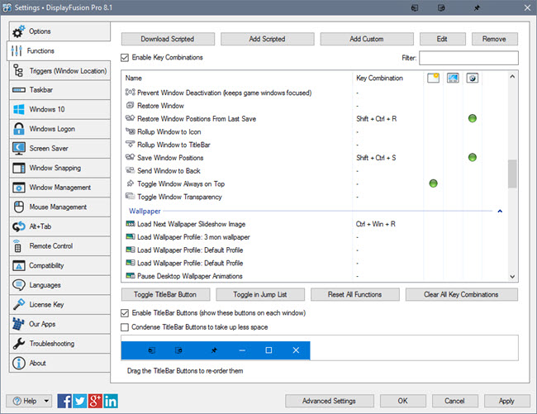537x414 pixels.
Task: Open the Troubleshooting tab
Action: coord(59,344)
